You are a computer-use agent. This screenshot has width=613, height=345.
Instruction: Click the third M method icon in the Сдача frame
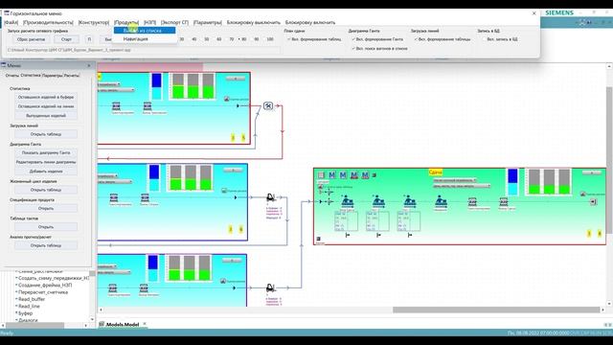pos(354,175)
